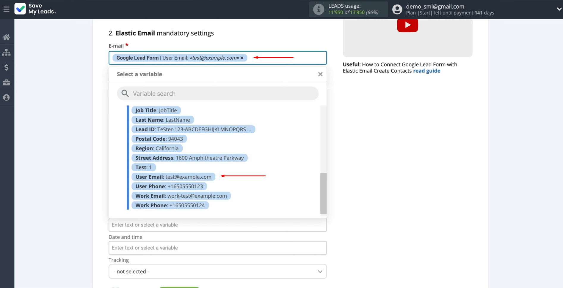This screenshot has width=563, height=288.
Task: Select the Last Name variable
Action: click(x=163, y=120)
